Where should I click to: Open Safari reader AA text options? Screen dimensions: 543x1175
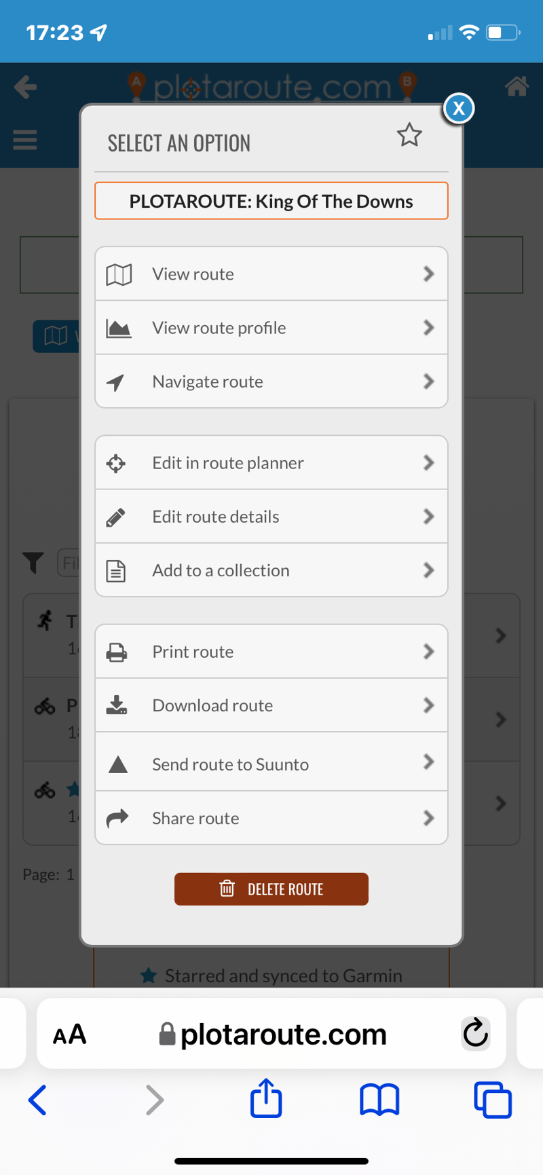click(70, 1034)
